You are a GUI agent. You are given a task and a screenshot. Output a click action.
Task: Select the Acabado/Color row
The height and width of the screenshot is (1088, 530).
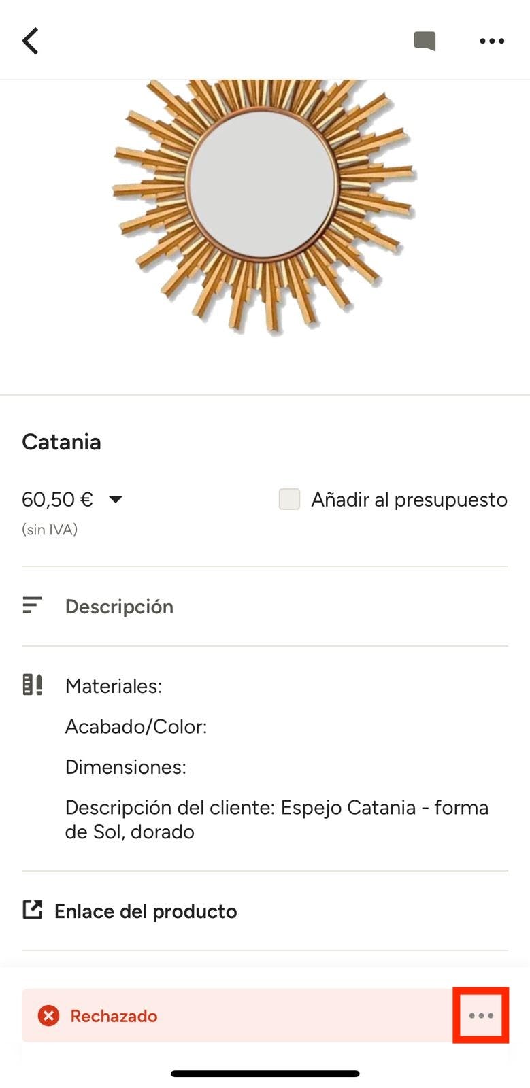(x=136, y=727)
